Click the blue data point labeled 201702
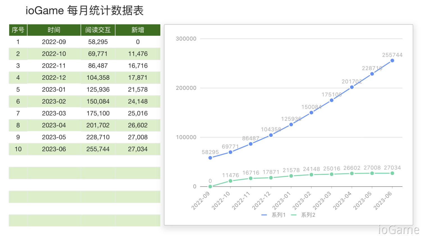The height and width of the screenshot is (236, 421). [x=352, y=87]
